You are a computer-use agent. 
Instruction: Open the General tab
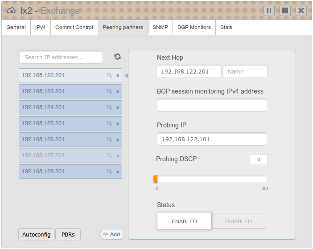click(x=16, y=27)
